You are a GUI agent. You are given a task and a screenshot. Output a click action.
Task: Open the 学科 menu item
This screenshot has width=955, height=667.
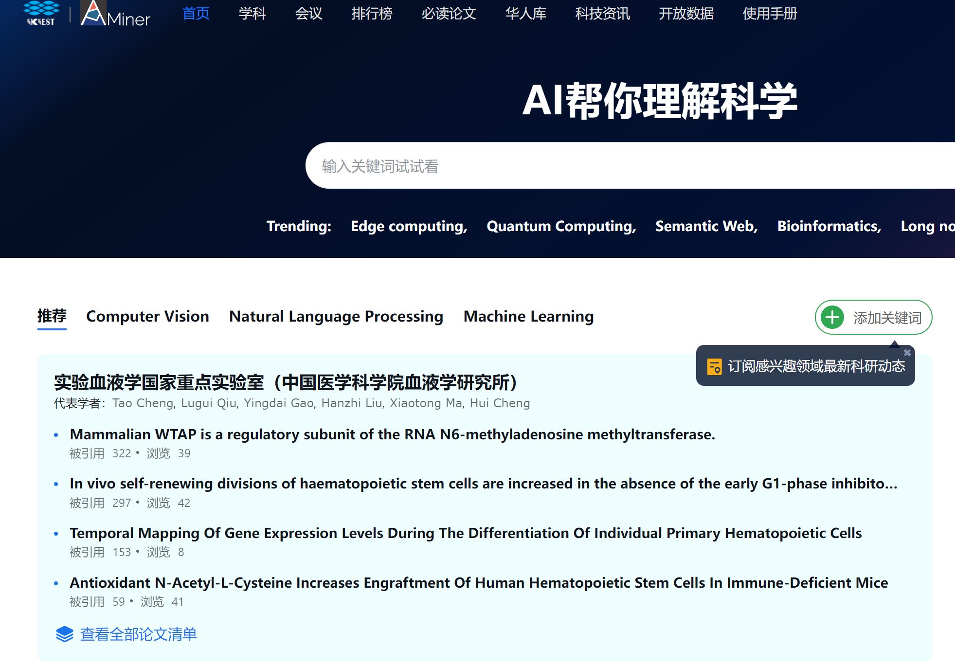point(252,14)
